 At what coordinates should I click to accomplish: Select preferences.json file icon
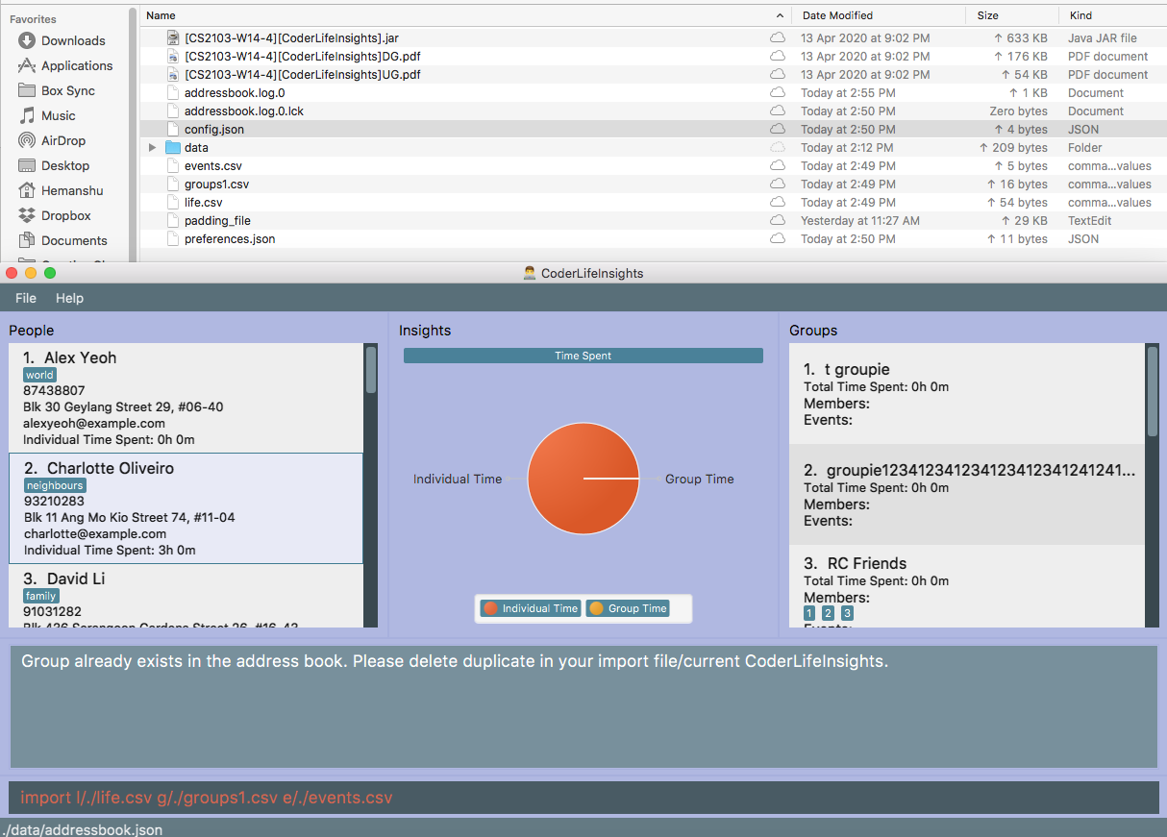tap(173, 239)
